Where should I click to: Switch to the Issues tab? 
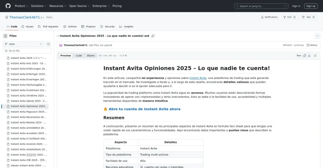(27, 26)
